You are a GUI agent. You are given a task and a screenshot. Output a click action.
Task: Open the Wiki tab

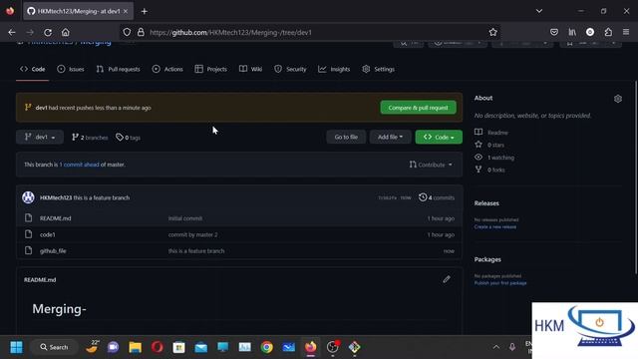pyautogui.click(x=250, y=69)
